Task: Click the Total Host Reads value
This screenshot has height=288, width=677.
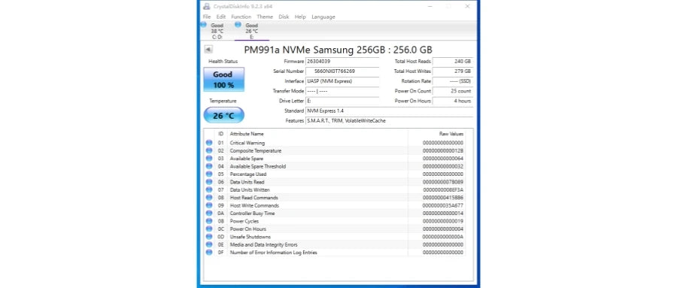Action: pyautogui.click(x=453, y=62)
